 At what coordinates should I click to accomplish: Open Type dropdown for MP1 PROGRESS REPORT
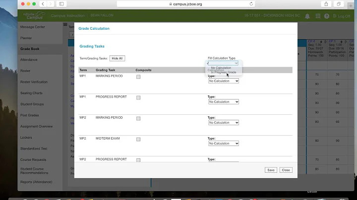tap(223, 102)
